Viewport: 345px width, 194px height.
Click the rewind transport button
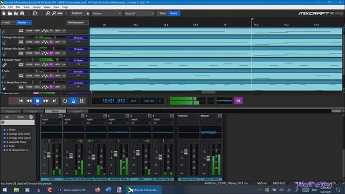(29, 101)
